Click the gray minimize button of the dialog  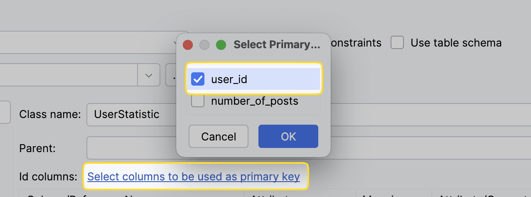click(204, 44)
